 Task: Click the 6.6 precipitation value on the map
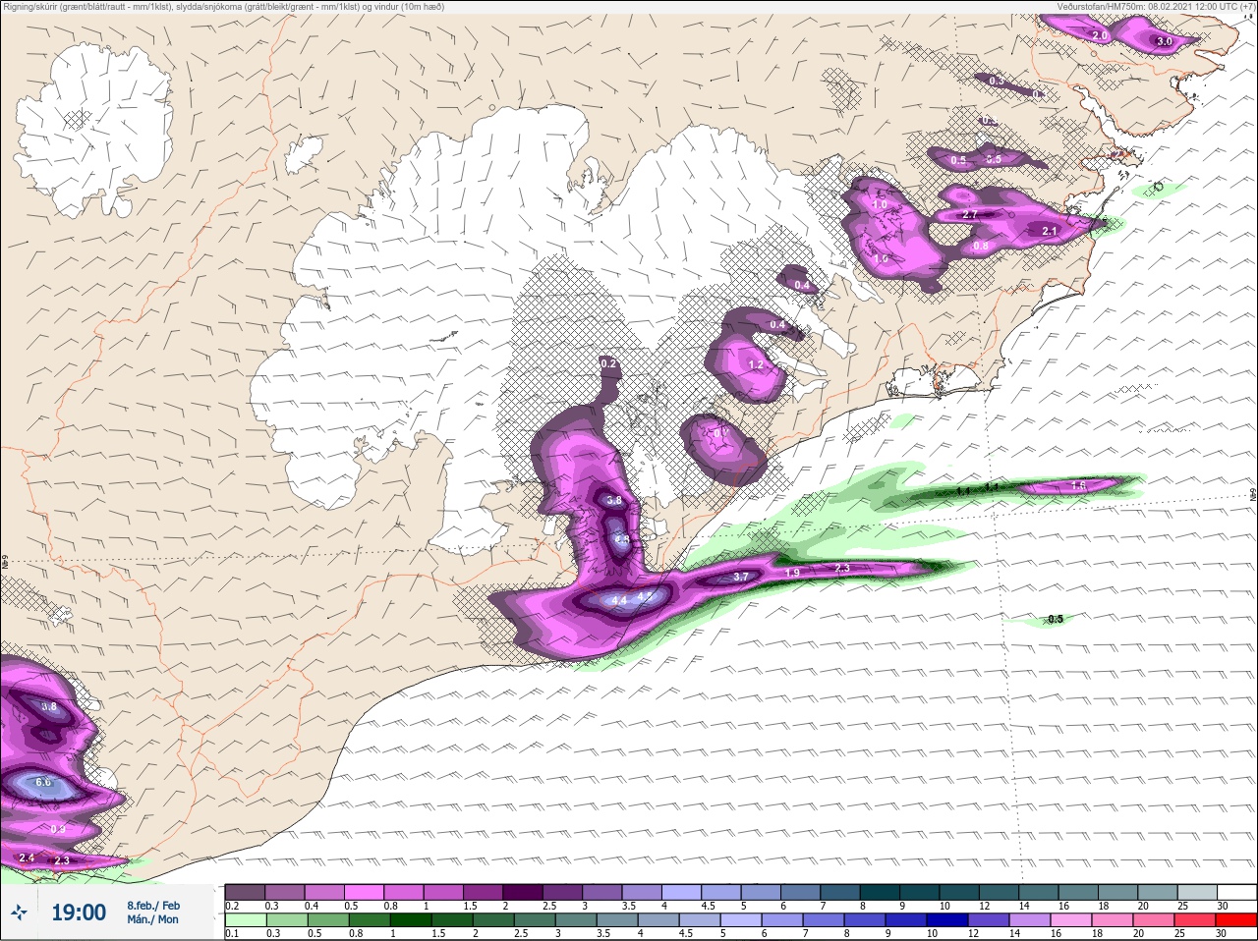tap(43, 782)
